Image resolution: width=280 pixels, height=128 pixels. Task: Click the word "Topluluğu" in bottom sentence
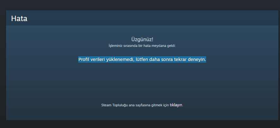click(x=120, y=105)
